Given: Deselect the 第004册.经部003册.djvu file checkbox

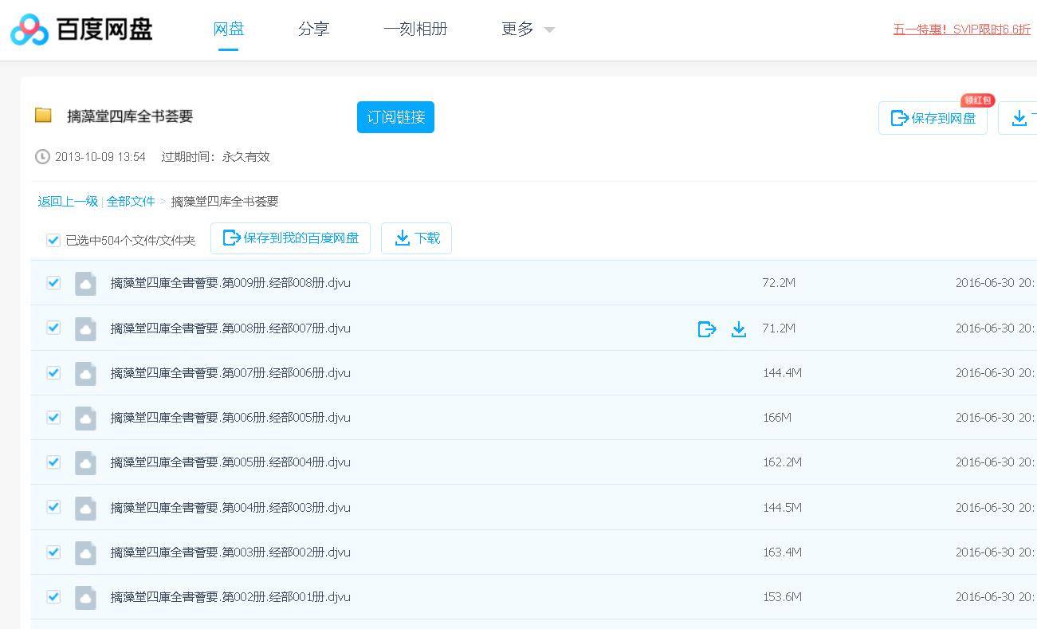Looking at the screenshot, I should [53, 507].
